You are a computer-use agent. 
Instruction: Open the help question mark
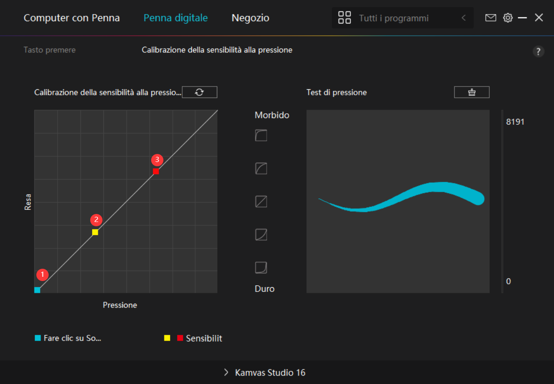click(538, 52)
